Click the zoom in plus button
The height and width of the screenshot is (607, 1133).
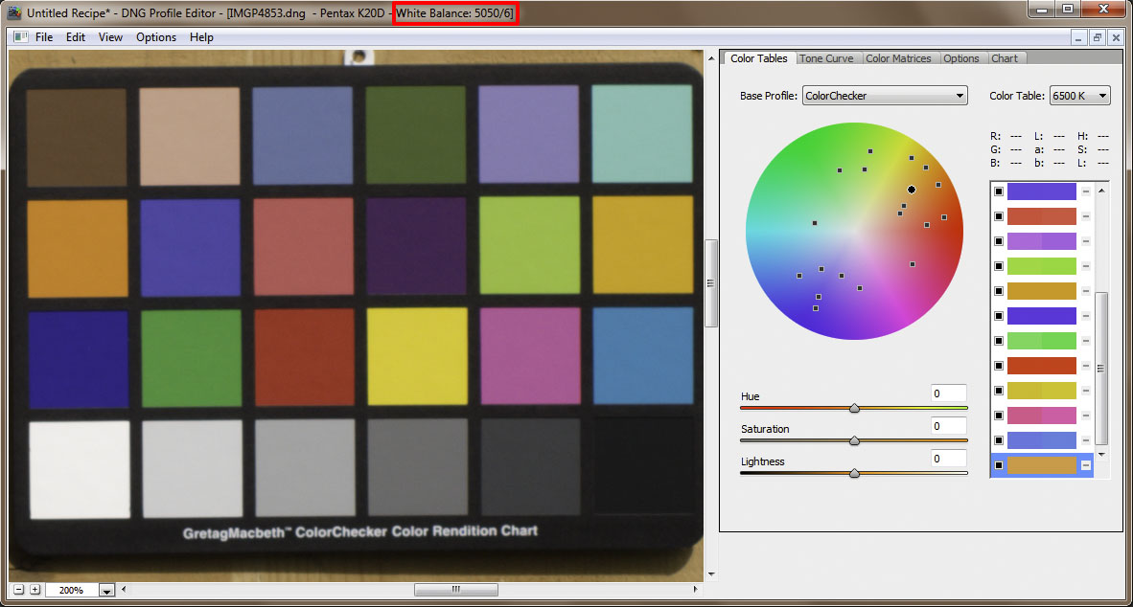[x=34, y=590]
